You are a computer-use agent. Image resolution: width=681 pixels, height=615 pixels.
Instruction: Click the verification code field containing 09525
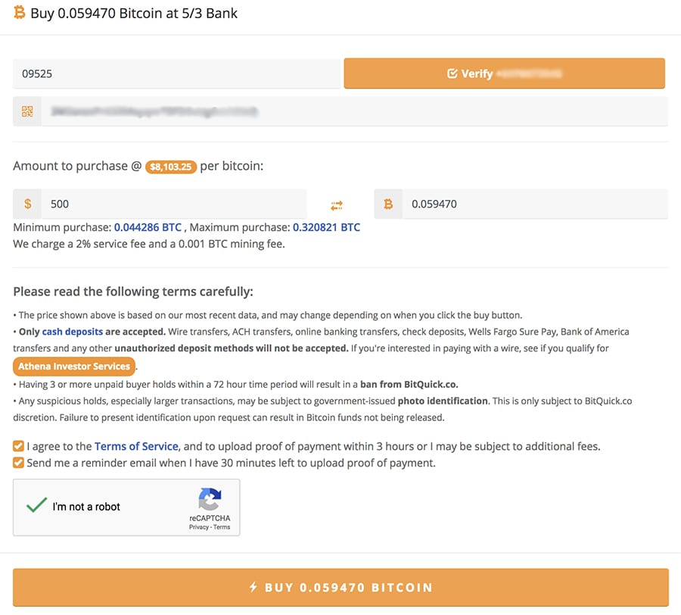pyautogui.click(x=176, y=74)
